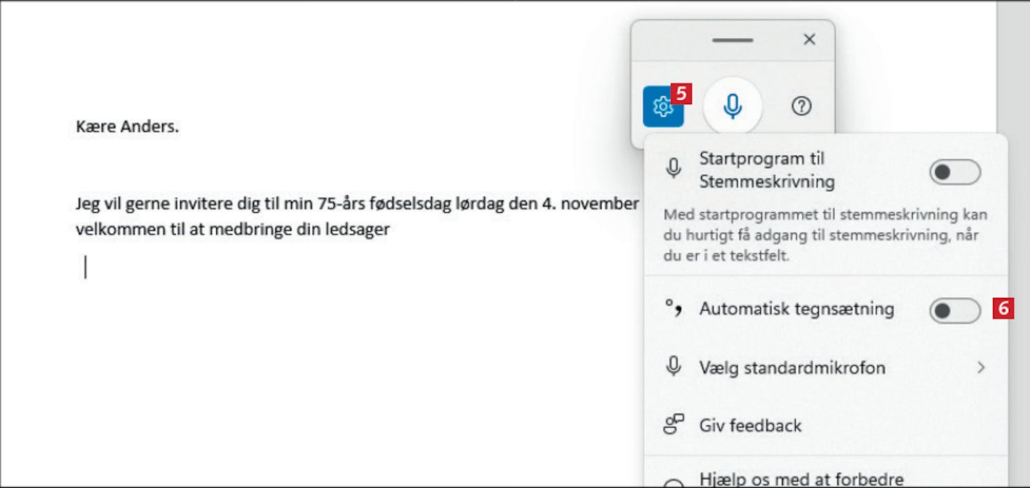Open the help question mark icon
This screenshot has width=1030, height=488.
pyautogui.click(x=801, y=106)
